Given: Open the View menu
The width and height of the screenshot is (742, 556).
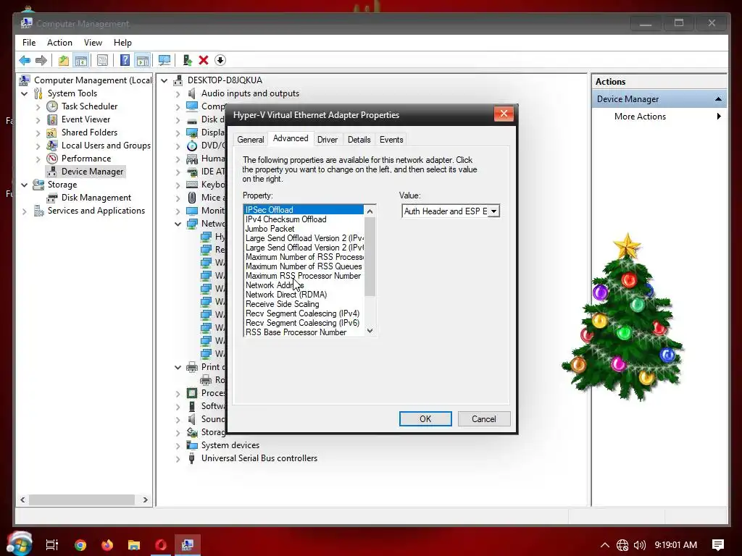Looking at the screenshot, I should (x=93, y=43).
